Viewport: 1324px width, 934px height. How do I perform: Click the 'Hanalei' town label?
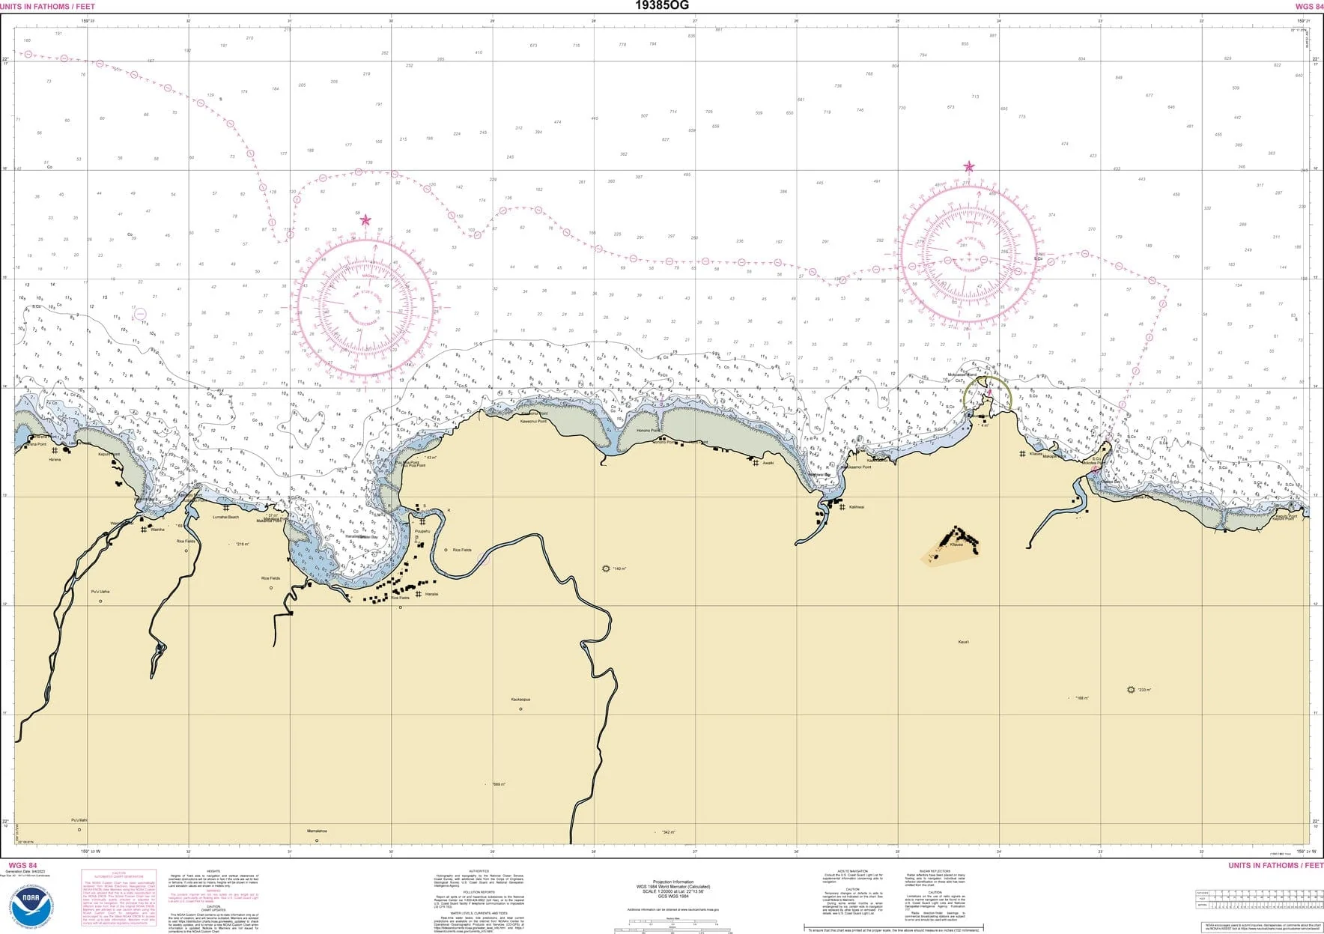[432, 594]
